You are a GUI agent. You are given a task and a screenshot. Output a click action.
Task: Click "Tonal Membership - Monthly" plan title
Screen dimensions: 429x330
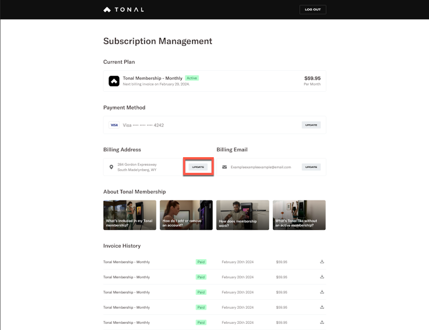coord(153,78)
